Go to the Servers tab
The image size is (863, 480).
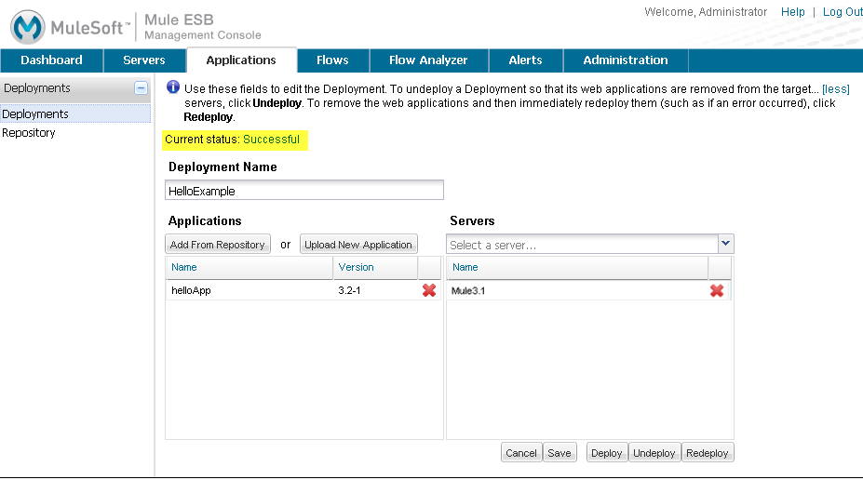click(x=144, y=60)
